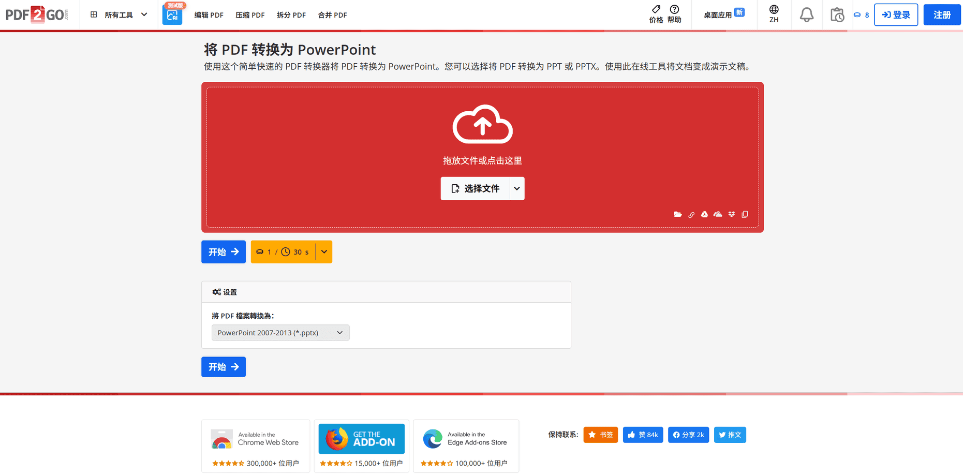The width and height of the screenshot is (963, 475).
Task: Open the clipboard history icon
Action: click(837, 14)
